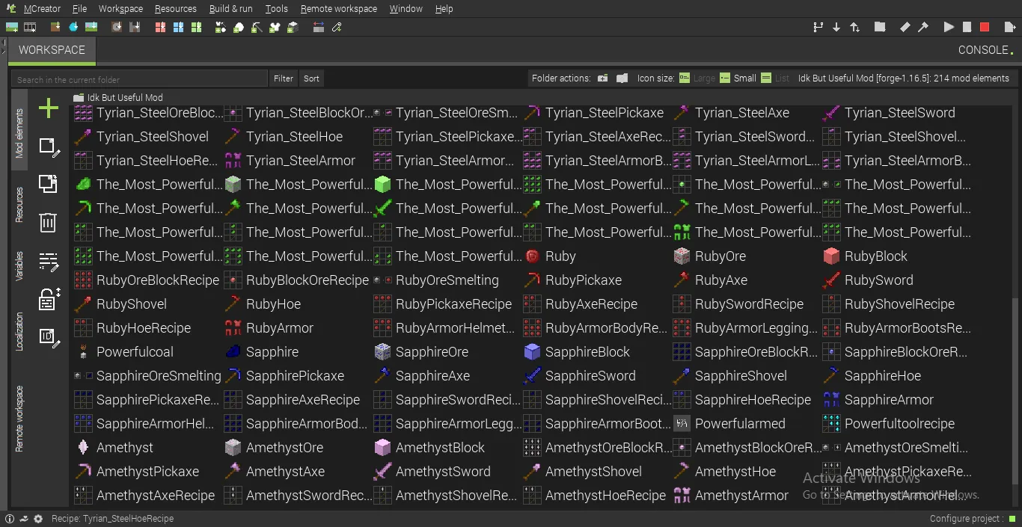Click the hammer build workspace icon
The width and height of the screenshot is (1022, 527).
click(923, 27)
